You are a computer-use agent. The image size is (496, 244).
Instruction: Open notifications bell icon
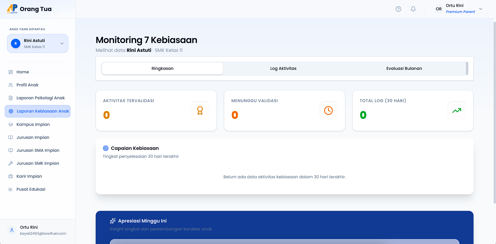click(x=413, y=9)
